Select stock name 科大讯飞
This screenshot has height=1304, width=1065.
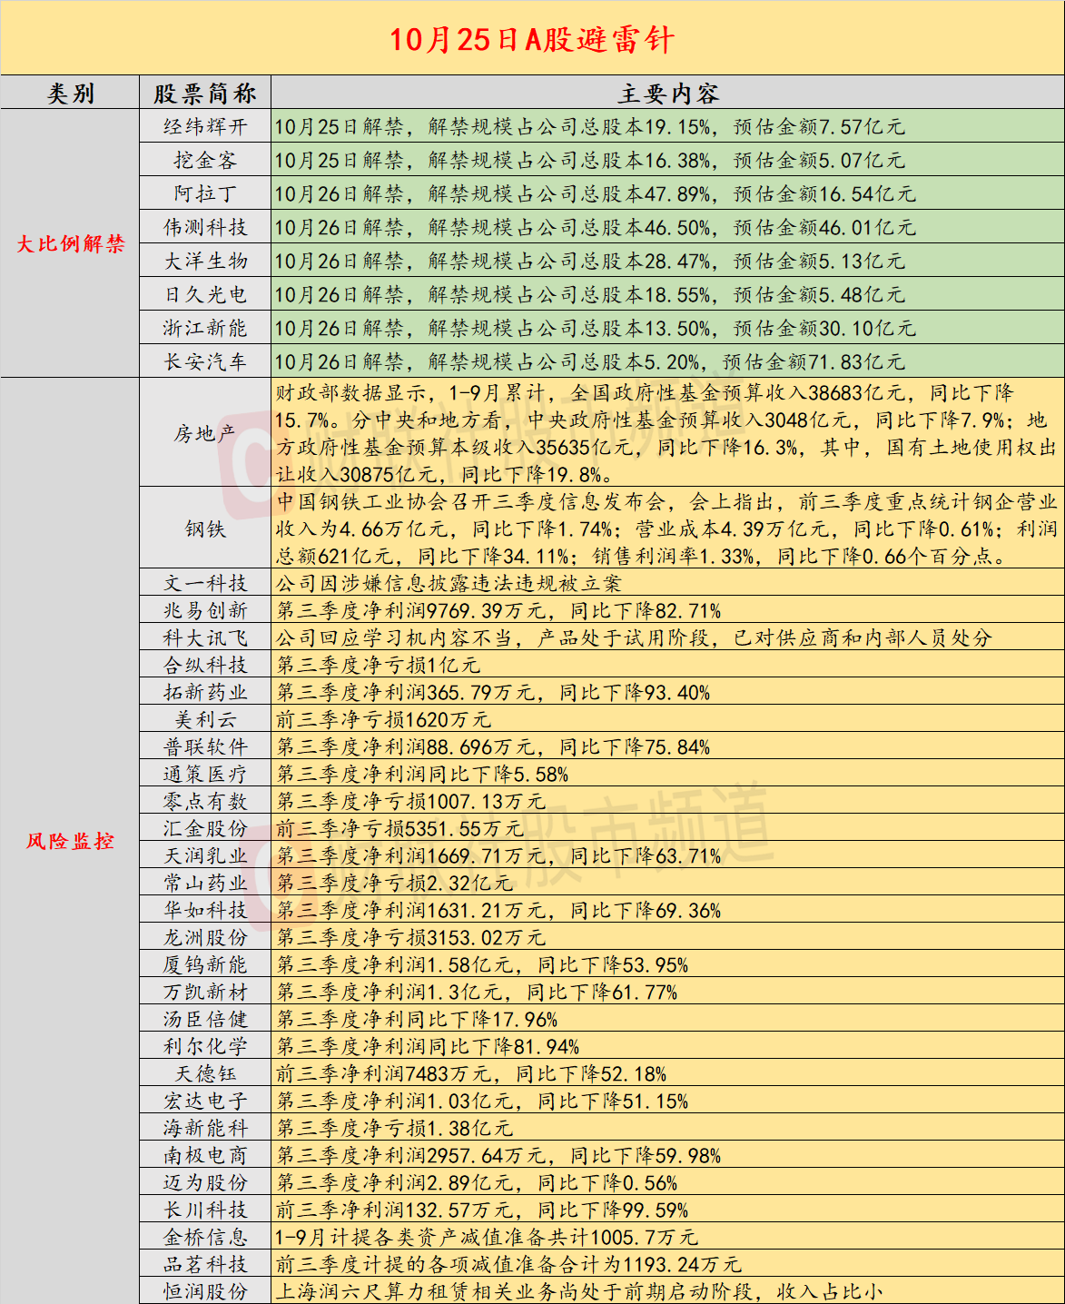coord(205,637)
